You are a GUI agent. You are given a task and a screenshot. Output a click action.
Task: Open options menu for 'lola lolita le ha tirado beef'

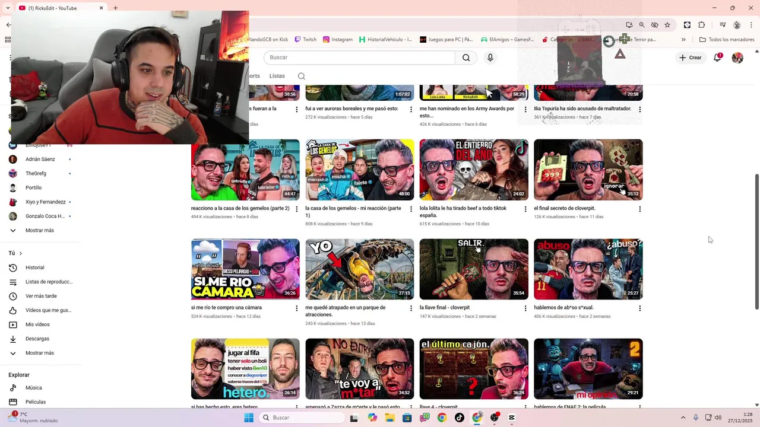pos(525,209)
